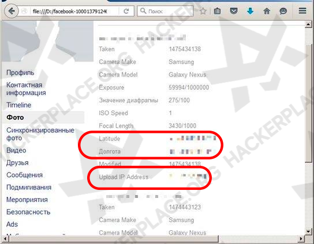Open the Друзья link

coord(17,163)
